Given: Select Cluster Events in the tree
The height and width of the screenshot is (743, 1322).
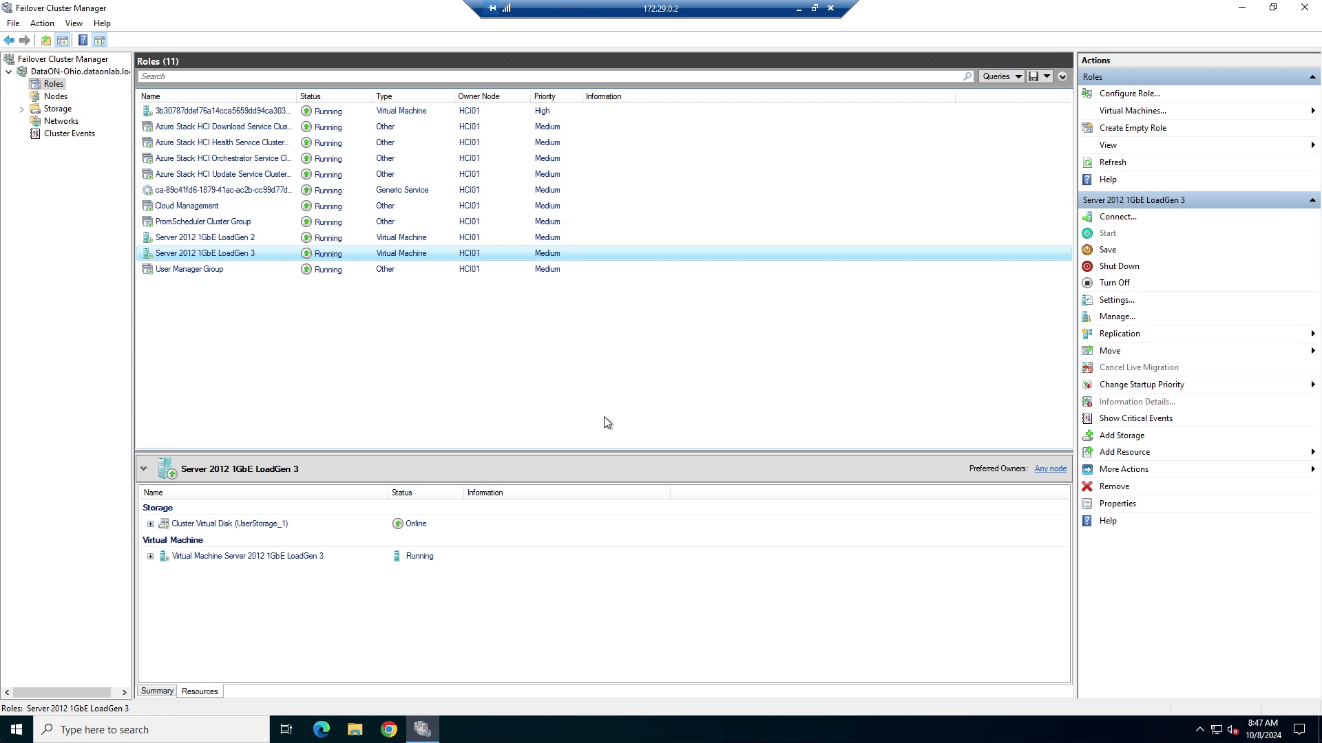Looking at the screenshot, I should pos(69,133).
